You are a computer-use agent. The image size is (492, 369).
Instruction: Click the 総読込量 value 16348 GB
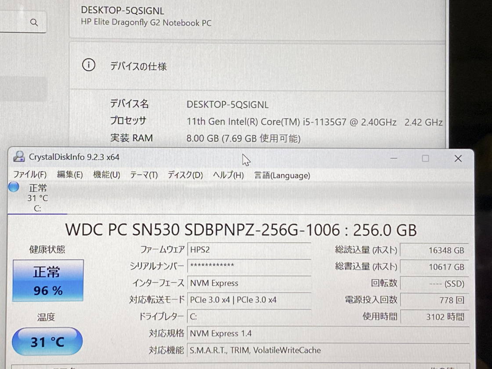434,250
